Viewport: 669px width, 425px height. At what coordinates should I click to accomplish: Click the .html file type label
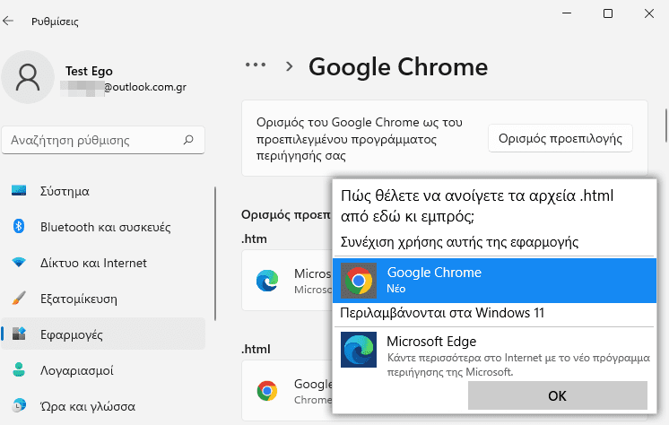click(x=256, y=349)
